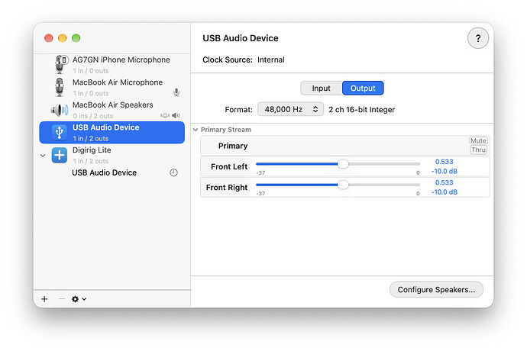The height and width of the screenshot is (351, 527).
Task: Zoom window with green button
Action: (x=76, y=38)
